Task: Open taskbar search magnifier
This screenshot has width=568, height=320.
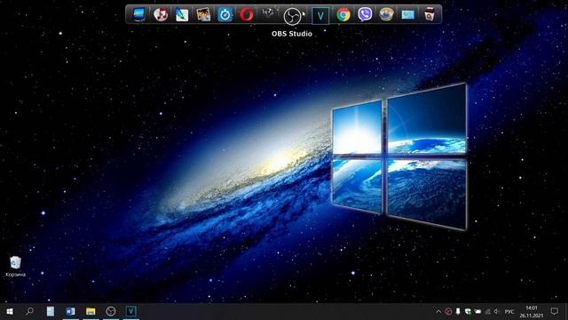Action: point(29,311)
